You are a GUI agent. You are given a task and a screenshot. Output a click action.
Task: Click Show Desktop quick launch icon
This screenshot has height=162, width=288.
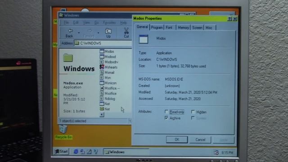(89, 152)
